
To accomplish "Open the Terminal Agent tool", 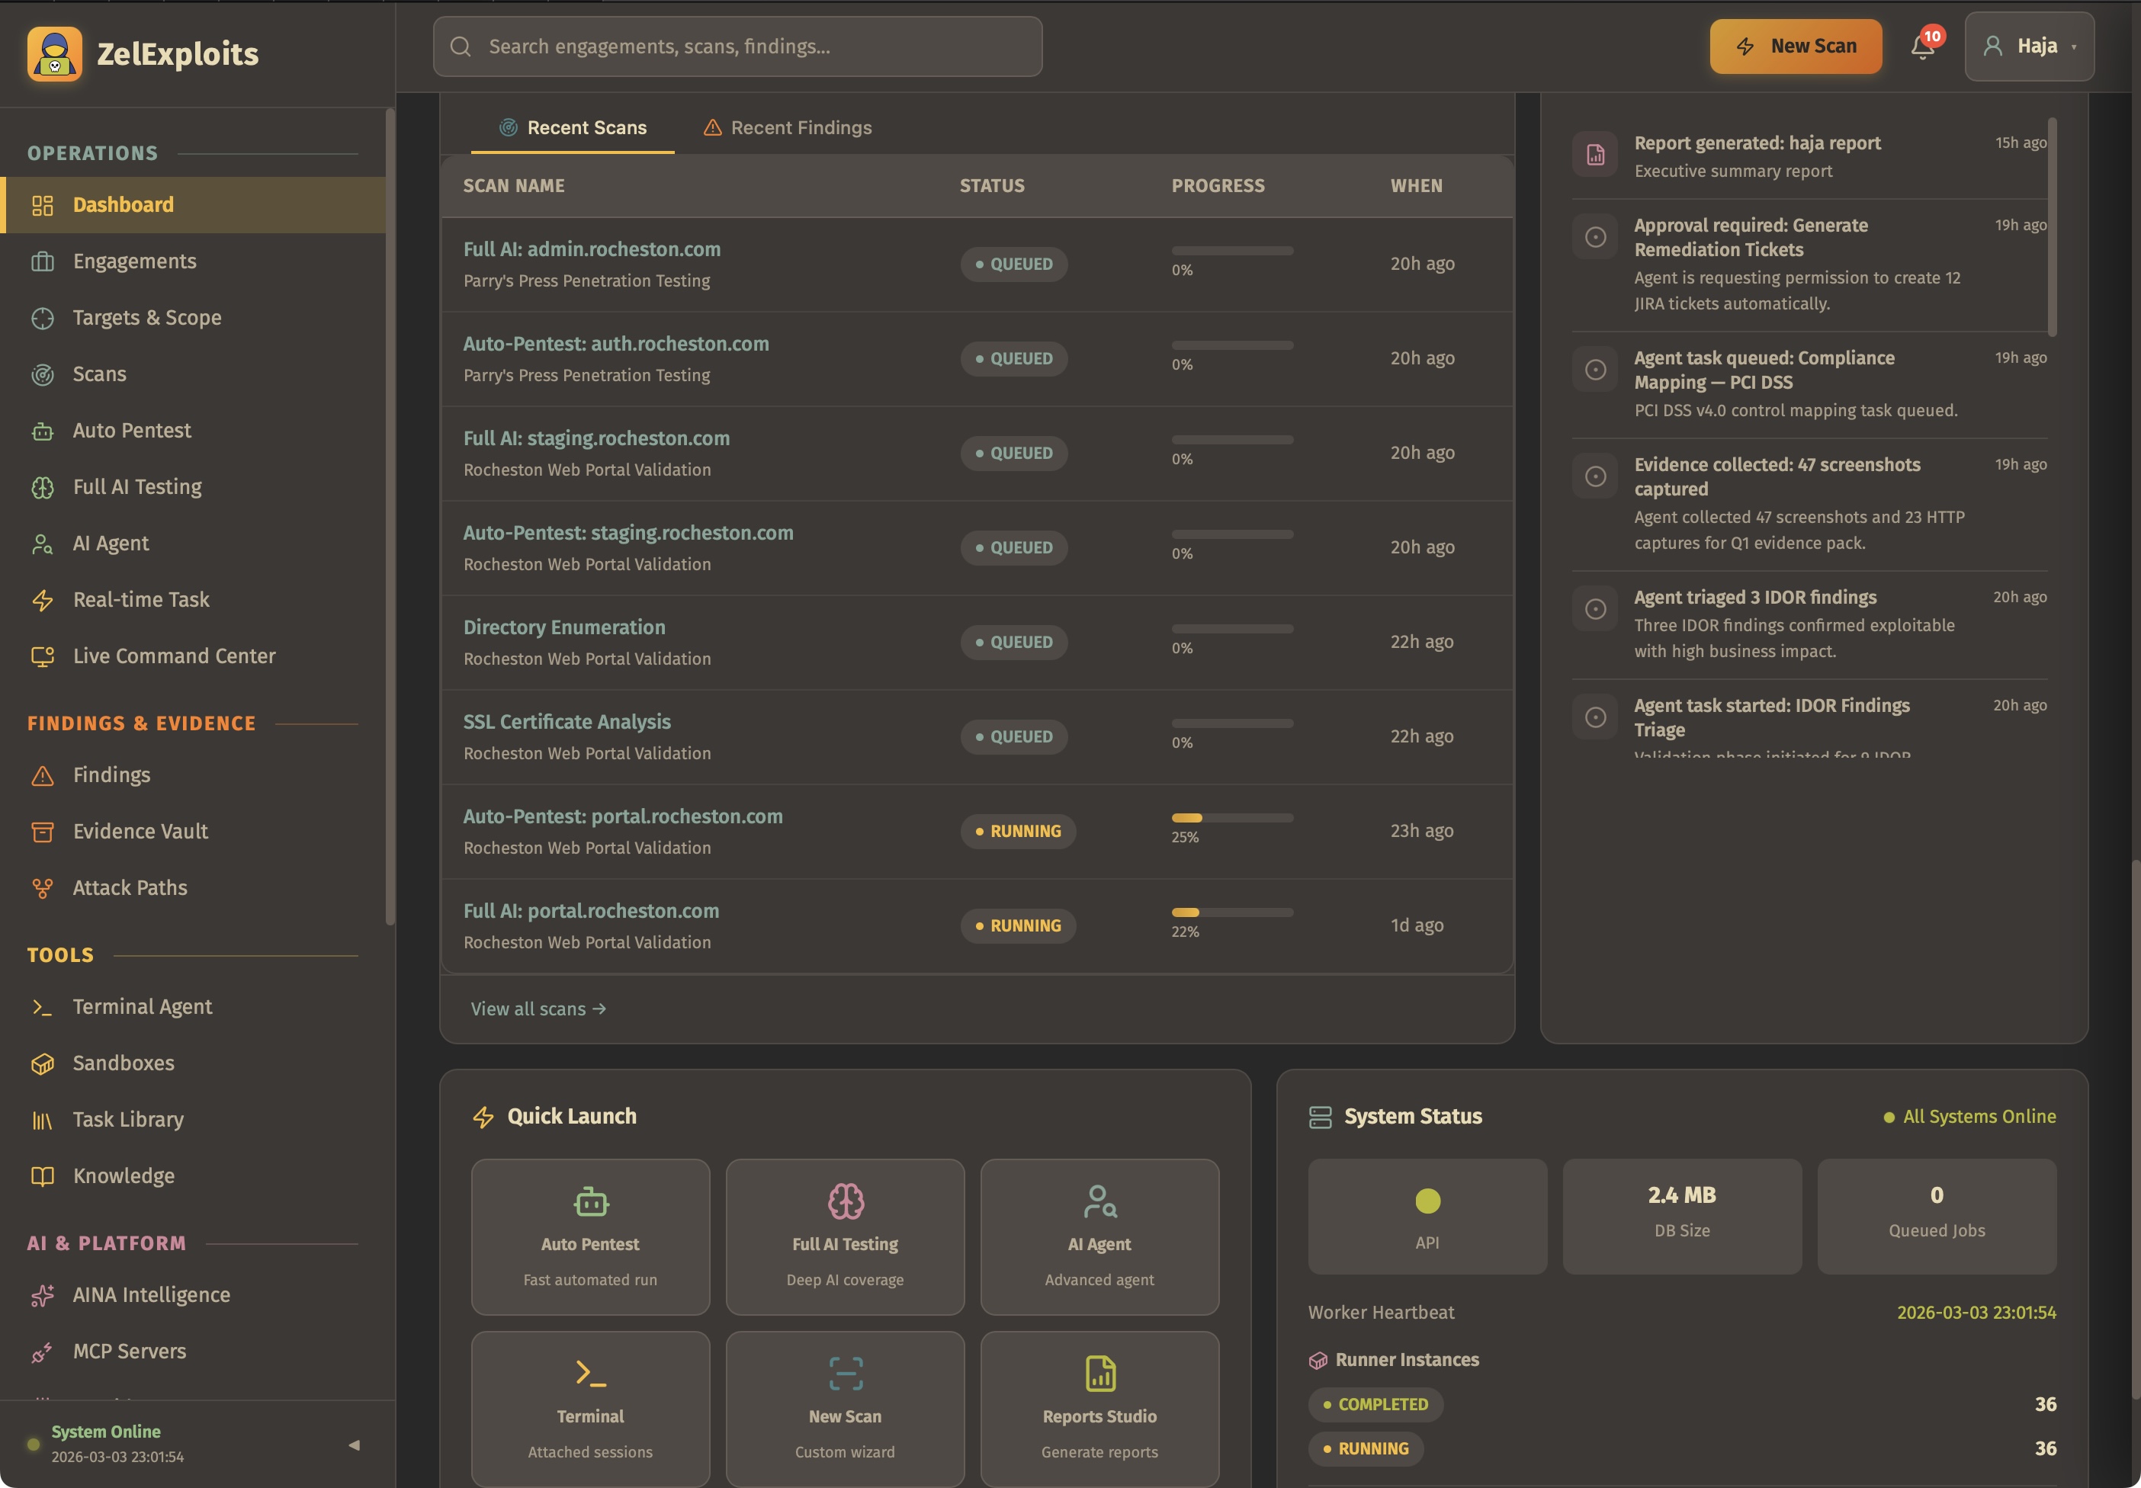I will click(142, 1006).
